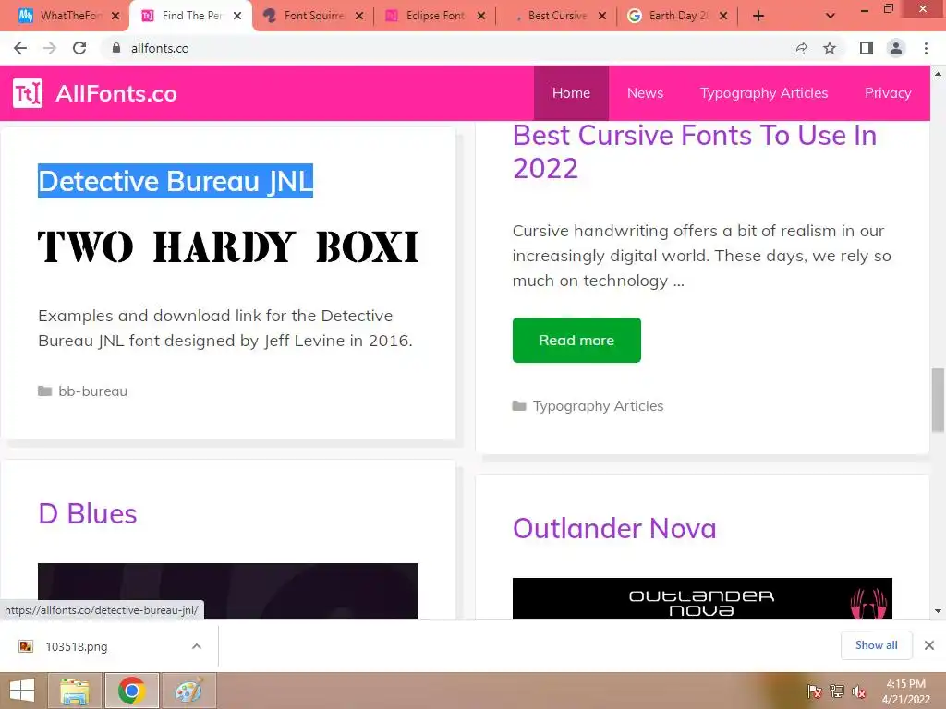The height and width of the screenshot is (709, 946).
Task: Click the forward navigation arrow
Action: click(x=50, y=48)
